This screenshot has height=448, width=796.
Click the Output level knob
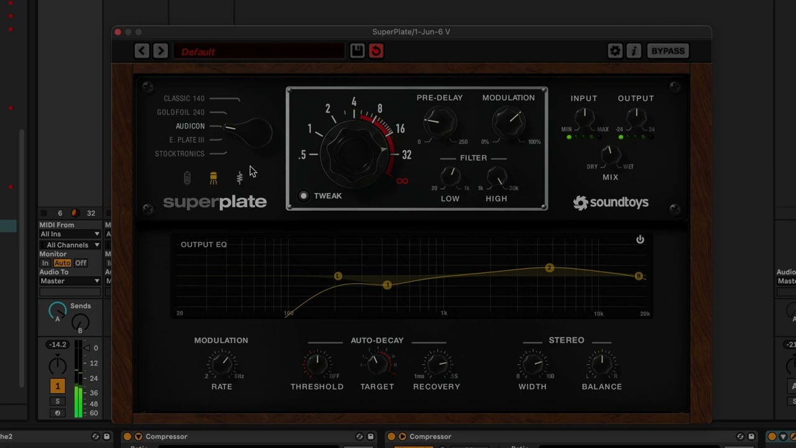point(636,116)
